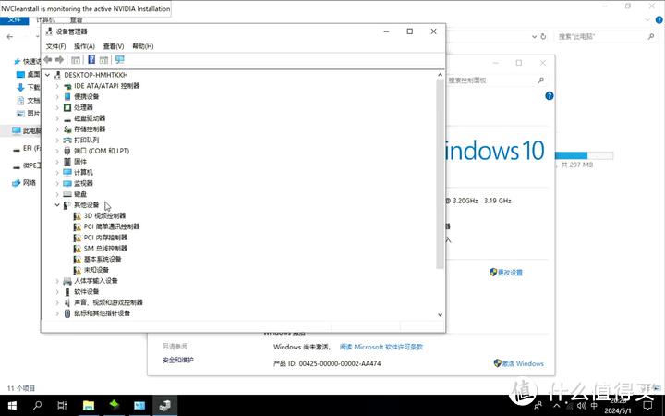Click the Properties icon in Device Manager toolbar
Screen dimensions: 665x416
coord(76,60)
